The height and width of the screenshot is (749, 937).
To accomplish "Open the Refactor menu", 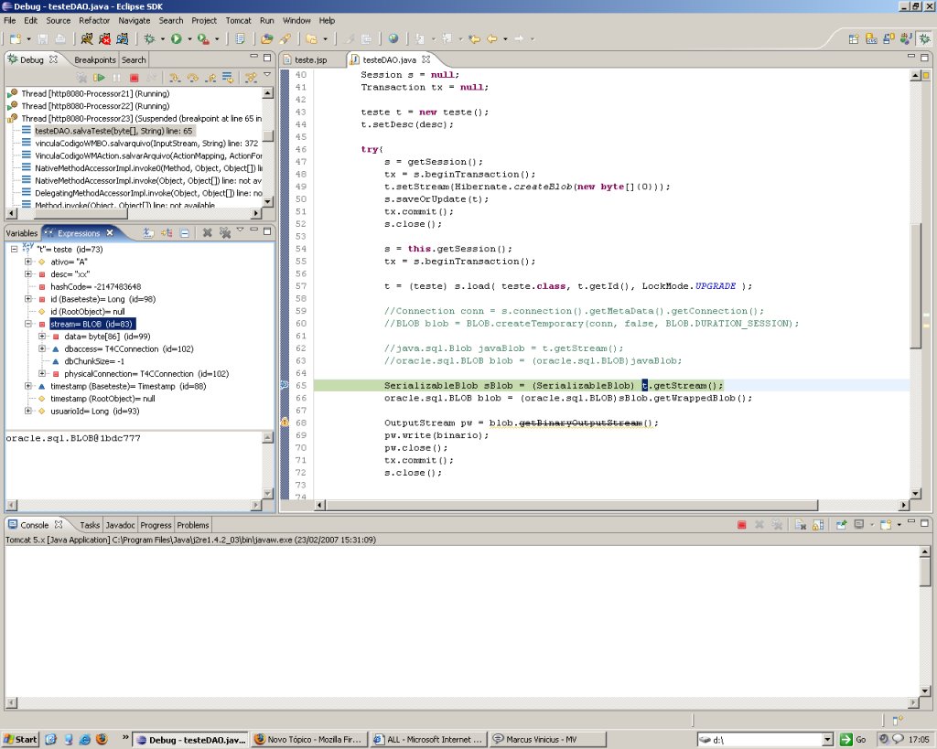I will click(94, 20).
